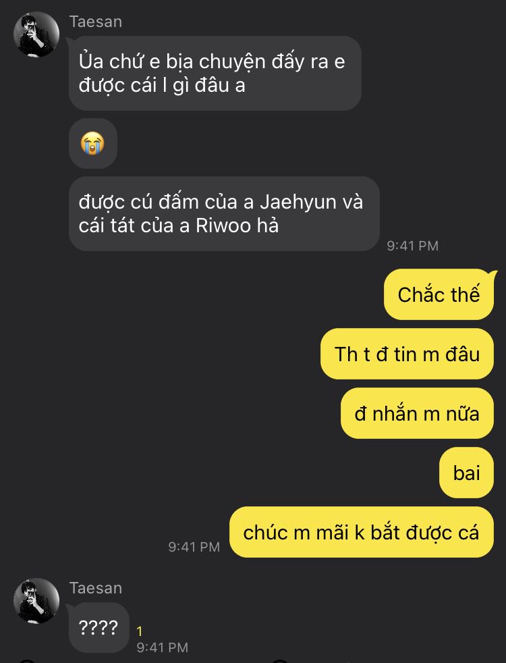506x663 pixels.
Task: Tap the yellow unread count '1'
Action: pyautogui.click(x=140, y=631)
